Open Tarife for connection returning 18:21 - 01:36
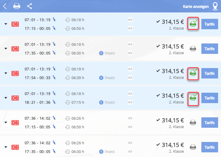The height and width of the screenshot is (157, 221). pos(209,98)
